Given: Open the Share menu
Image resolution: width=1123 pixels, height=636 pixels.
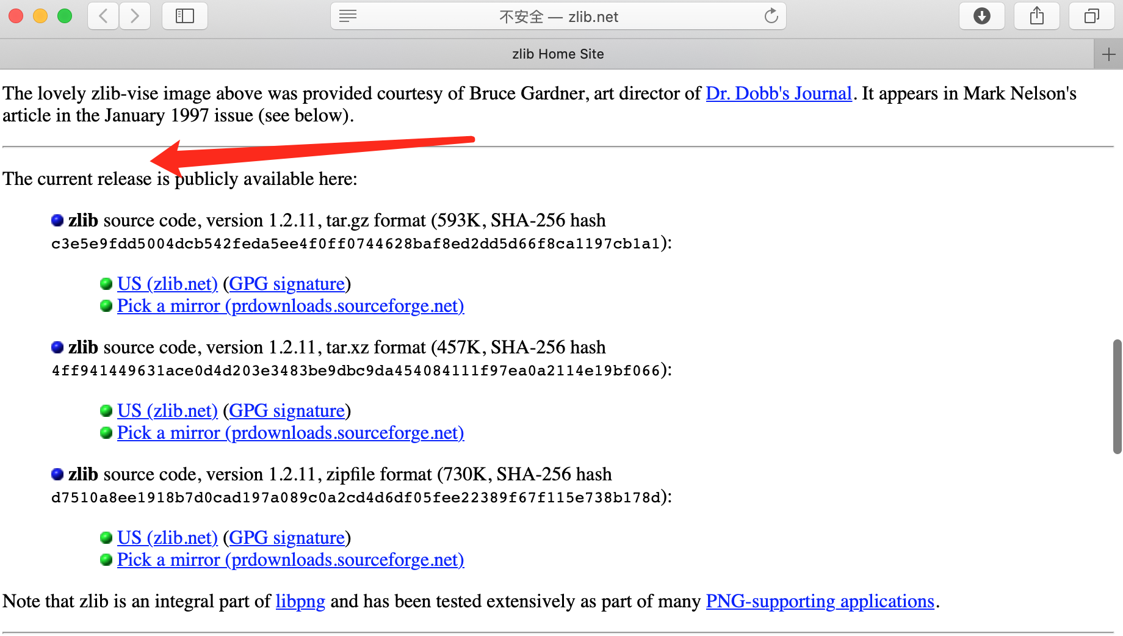Looking at the screenshot, I should click(x=1037, y=16).
